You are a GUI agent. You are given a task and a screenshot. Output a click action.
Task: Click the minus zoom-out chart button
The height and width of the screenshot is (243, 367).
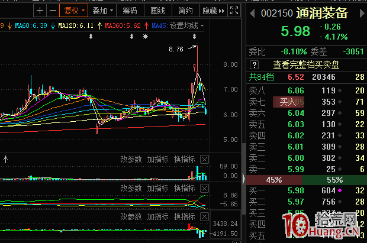click(x=53, y=10)
